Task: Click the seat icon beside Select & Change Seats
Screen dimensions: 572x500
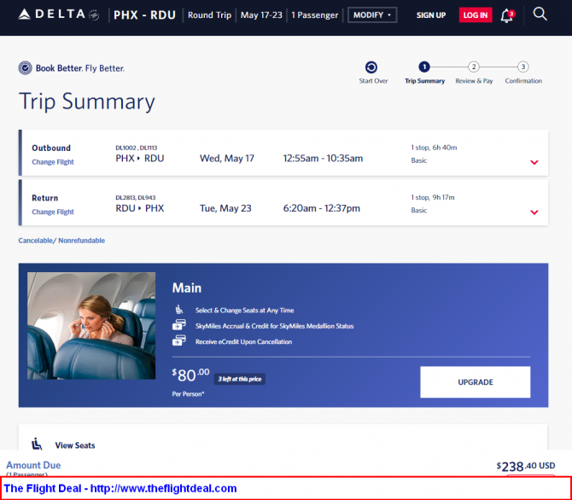Action: click(178, 310)
